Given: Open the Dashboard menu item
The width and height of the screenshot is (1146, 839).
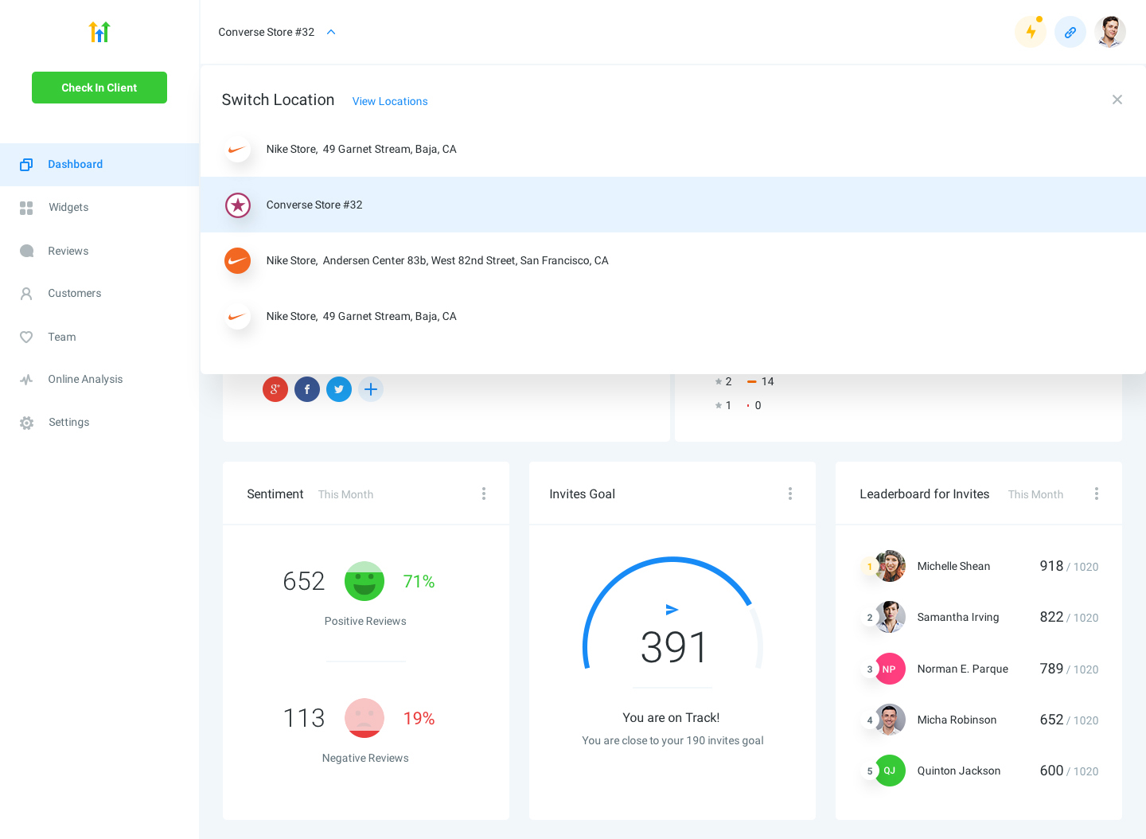Looking at the screenshot, I should (x=99, y=165).
